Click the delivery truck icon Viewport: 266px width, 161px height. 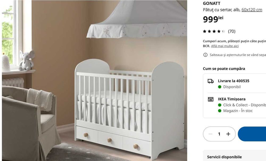(210, 81)
